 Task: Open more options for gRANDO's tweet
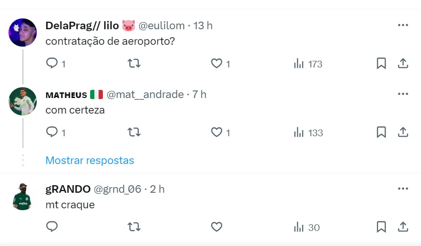[403, 189]
